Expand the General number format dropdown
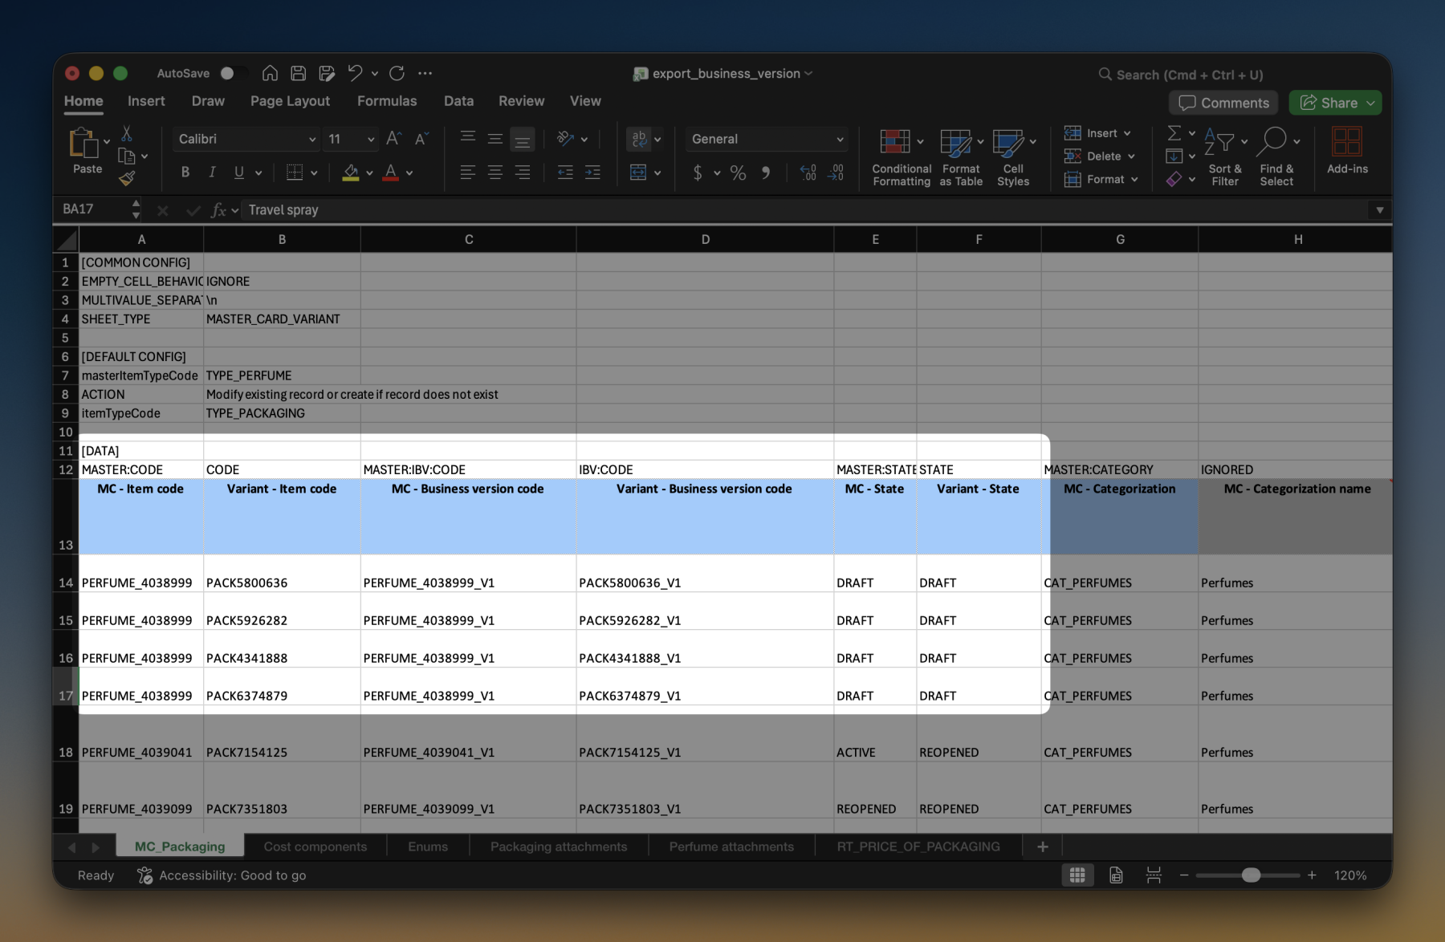The width and height of the screenshot is (1445, 942). tap(767, 139)
